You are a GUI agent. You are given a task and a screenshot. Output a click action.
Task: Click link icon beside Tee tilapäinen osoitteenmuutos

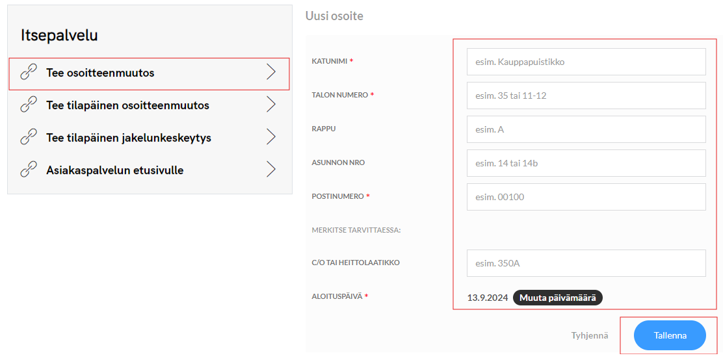[29, 105]
